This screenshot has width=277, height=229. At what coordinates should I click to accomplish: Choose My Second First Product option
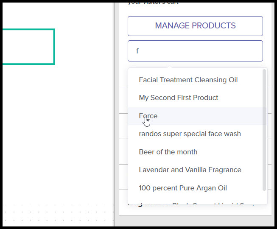click(x=178, y=98)
